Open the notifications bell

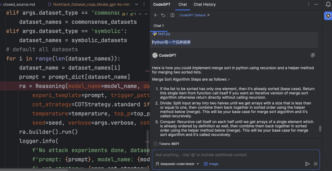pos(328,4)
